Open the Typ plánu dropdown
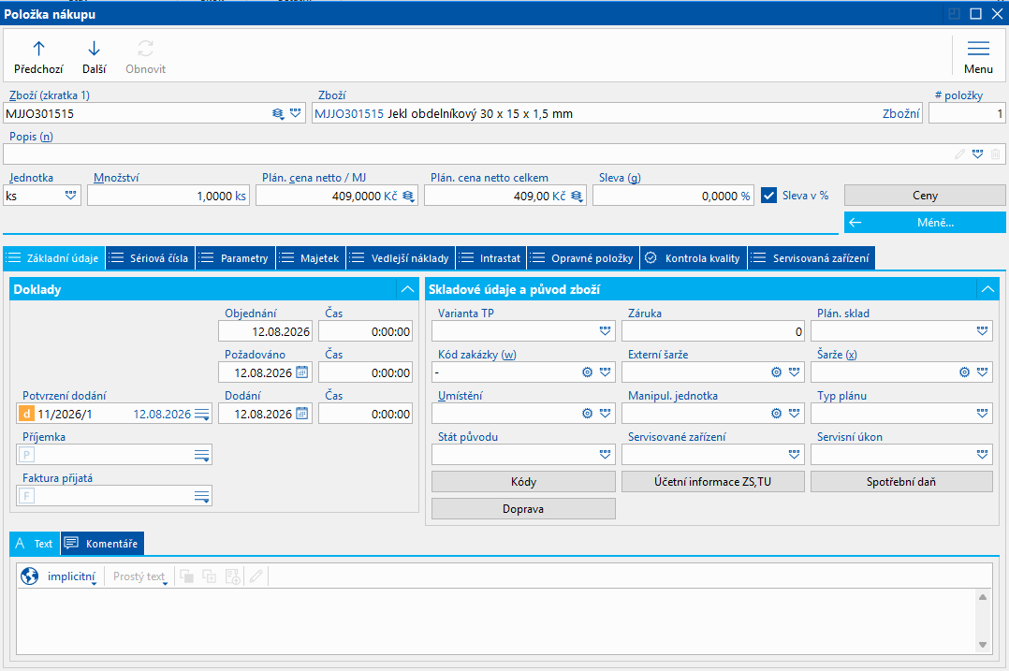 (982, 414)
